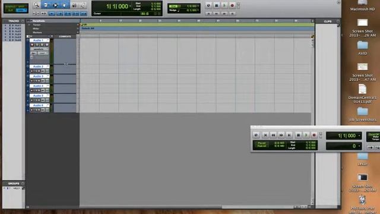Screen dimensions: 380x214
Task: Open the Tracks list menu icon
Action: point(23,21)
